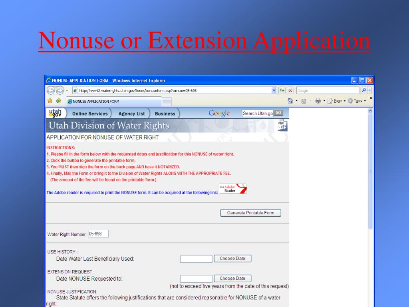The image size is (409, 307).
Task: Show more command bar items chevron
Action: click(x=371, y=98)
